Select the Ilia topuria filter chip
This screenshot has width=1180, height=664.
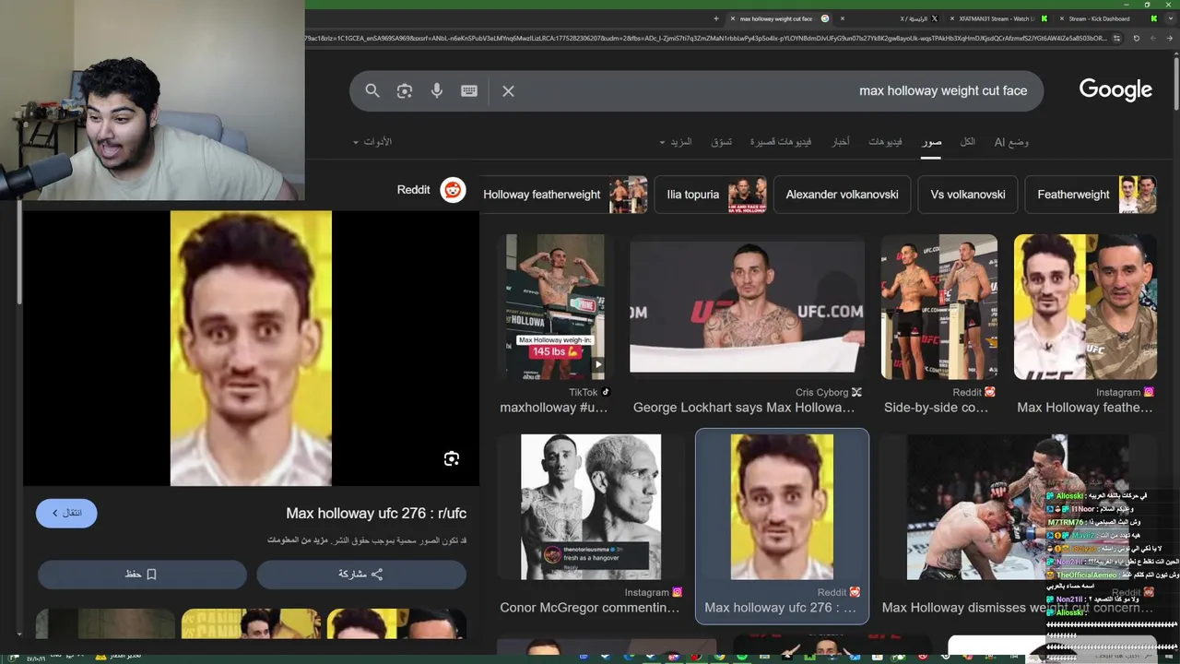[x=711, y=195]
